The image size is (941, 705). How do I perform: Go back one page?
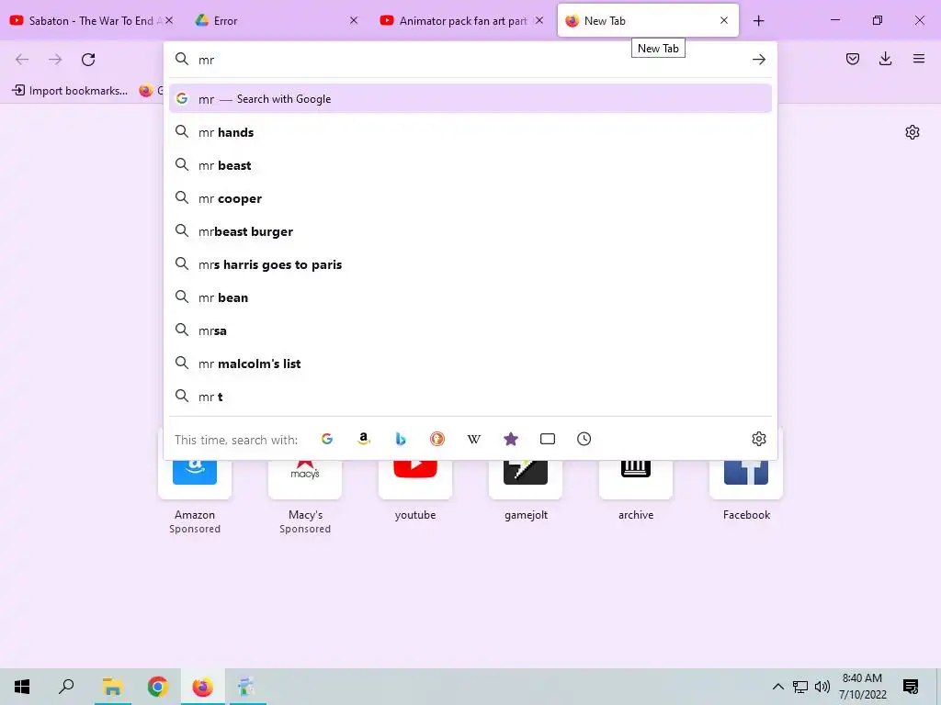pos(22,60)
